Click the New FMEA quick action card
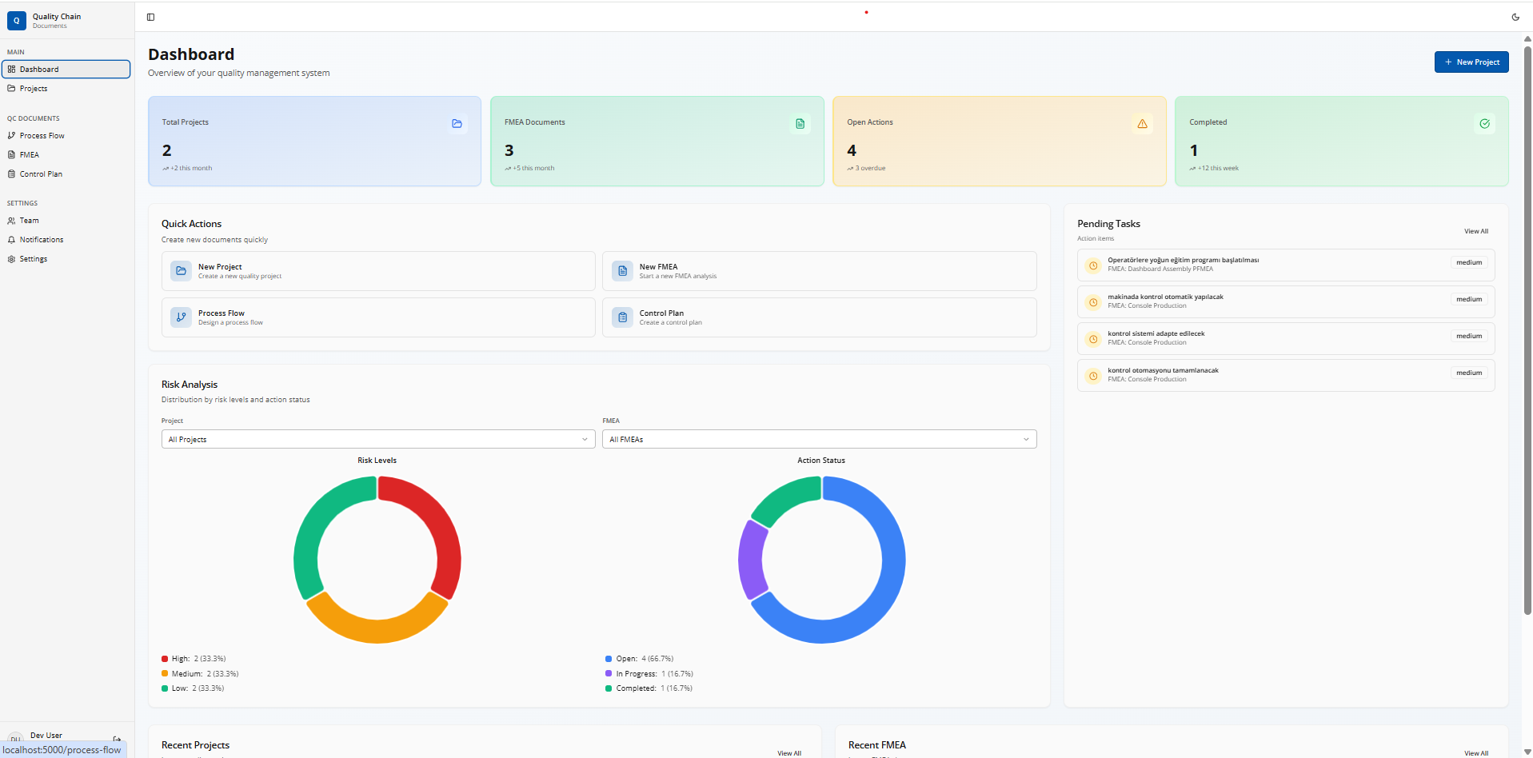The height and width of the screenshot is (758, 1533). click(819, 270)
